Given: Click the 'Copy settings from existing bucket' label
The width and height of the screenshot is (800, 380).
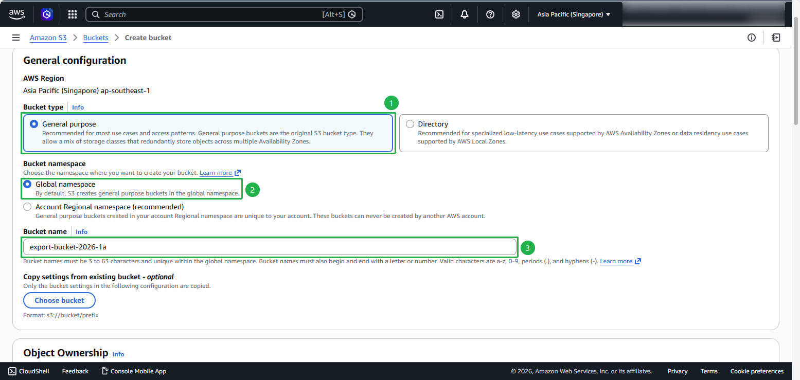Looking at the screenshot, I should [99, 277].
